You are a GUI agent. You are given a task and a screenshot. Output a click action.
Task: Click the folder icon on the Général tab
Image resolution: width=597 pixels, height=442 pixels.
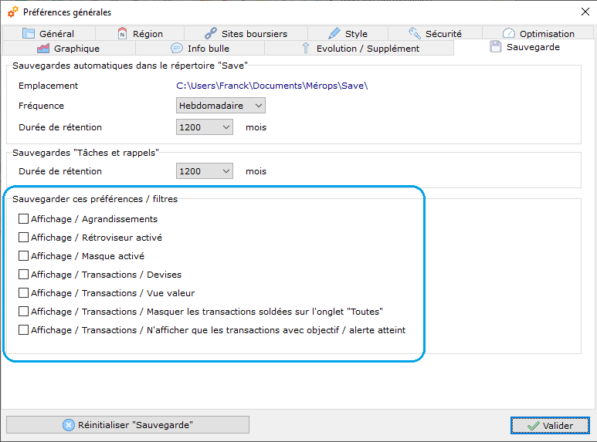coord(29,33)
